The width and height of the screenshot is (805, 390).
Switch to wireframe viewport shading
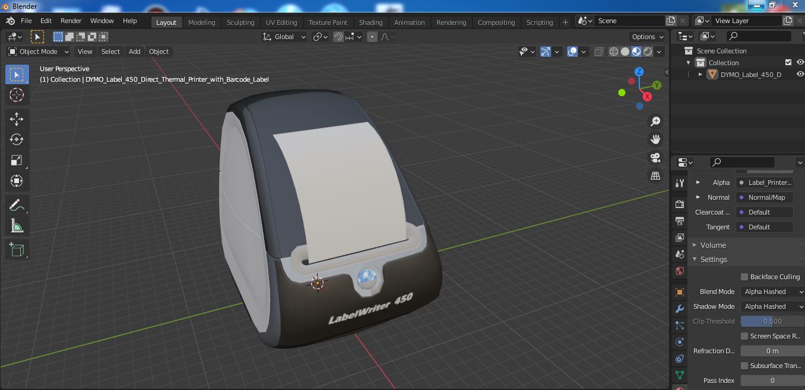(614, 52)
